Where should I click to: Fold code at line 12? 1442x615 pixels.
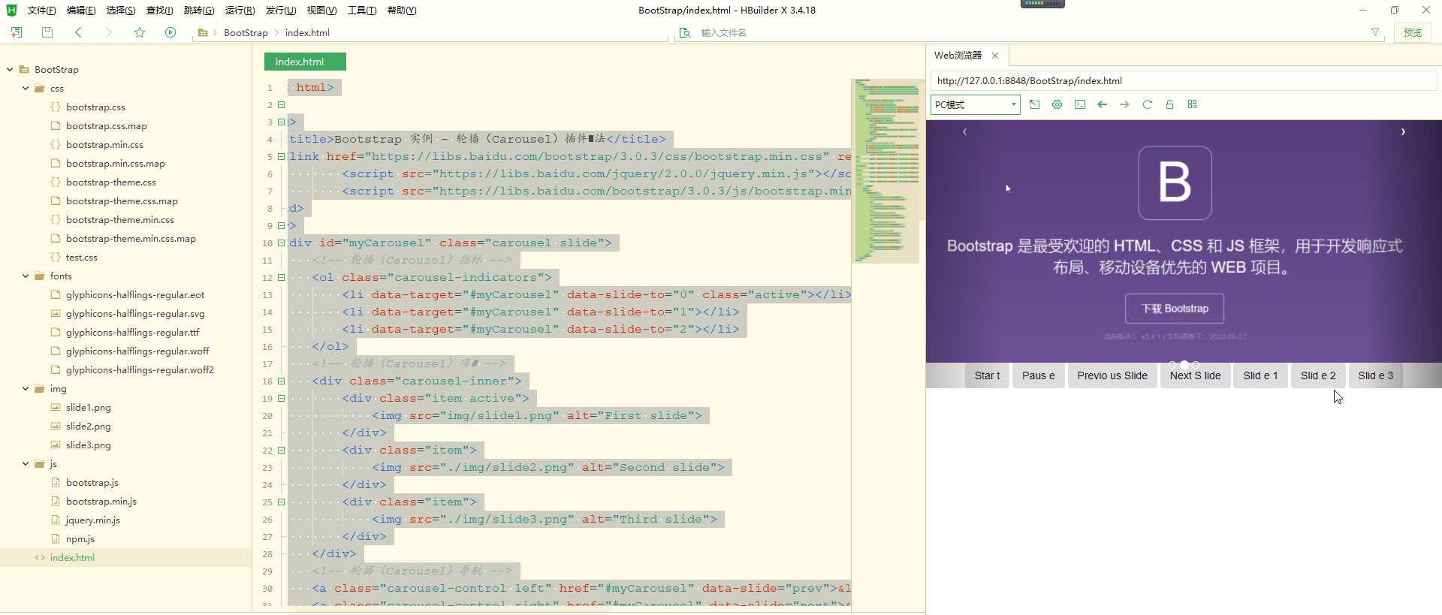point(281,277)
